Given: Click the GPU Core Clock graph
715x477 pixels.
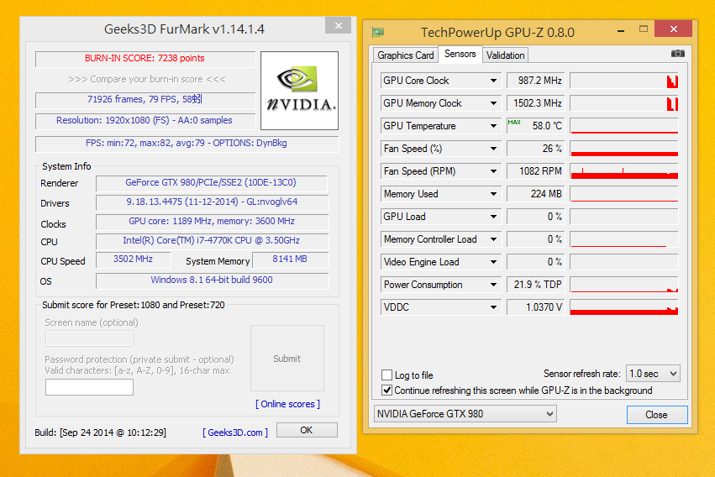Looking at the screenshot, I should pyautogui.click(x=623, y=81).
